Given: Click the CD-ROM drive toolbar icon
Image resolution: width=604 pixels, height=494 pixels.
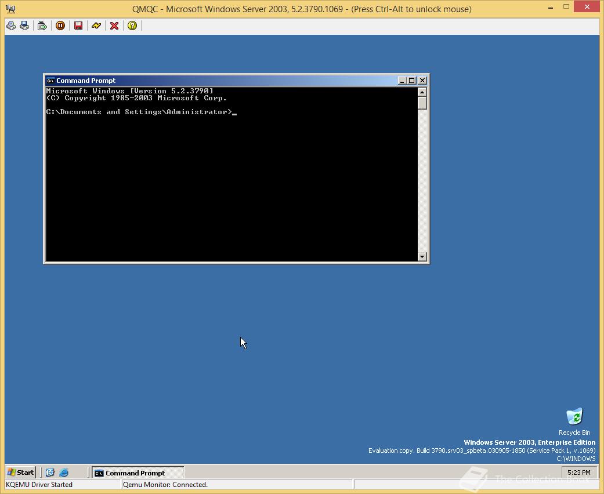Looking at the screenshot, I should click(x=11, y=26).
